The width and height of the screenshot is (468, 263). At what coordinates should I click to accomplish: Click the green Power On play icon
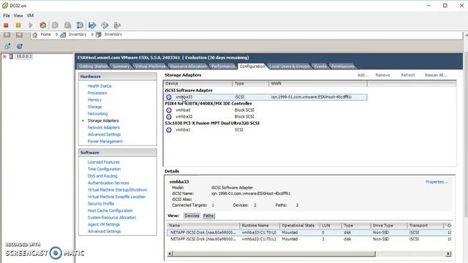tap(31, 26)
